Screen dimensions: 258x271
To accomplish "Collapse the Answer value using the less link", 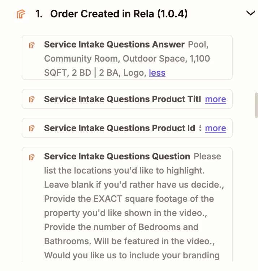I will 157,72.
